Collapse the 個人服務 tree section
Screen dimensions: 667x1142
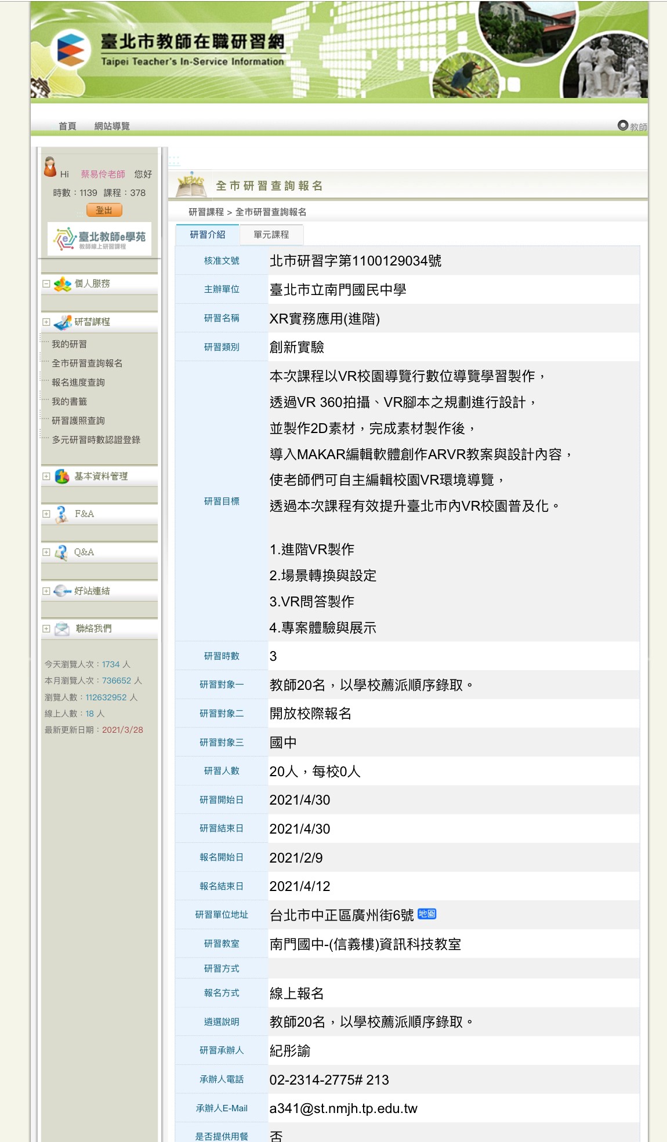coord(46,284)
